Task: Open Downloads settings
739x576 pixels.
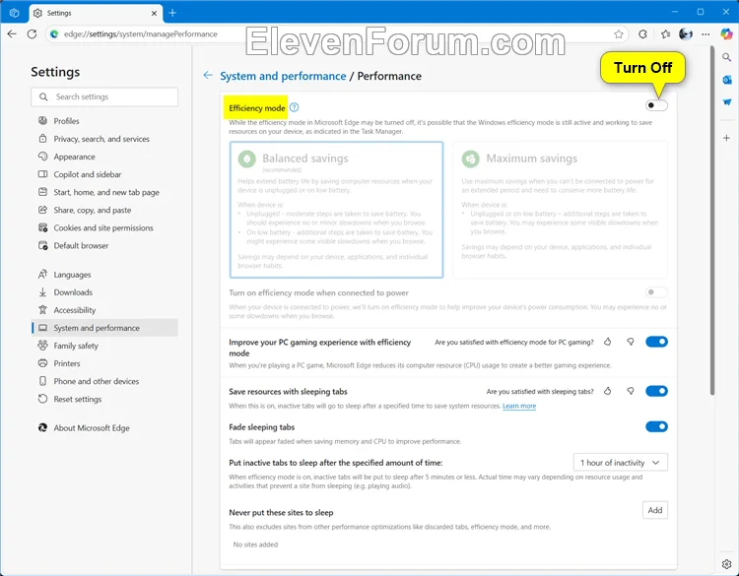Action: tap(104, 292)
